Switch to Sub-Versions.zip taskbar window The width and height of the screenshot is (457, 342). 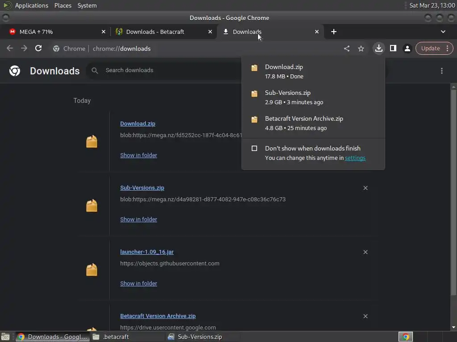(x=203, y=337)
